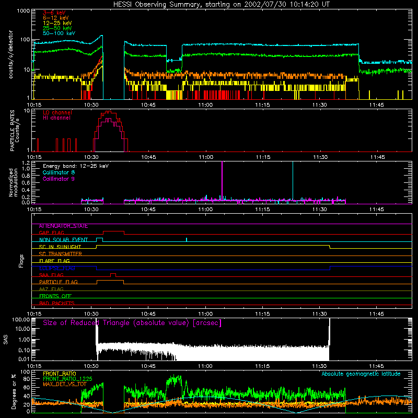Click the 'Energy band: 12-25 keV' label
418x418 pixels.
coord(76,166)
